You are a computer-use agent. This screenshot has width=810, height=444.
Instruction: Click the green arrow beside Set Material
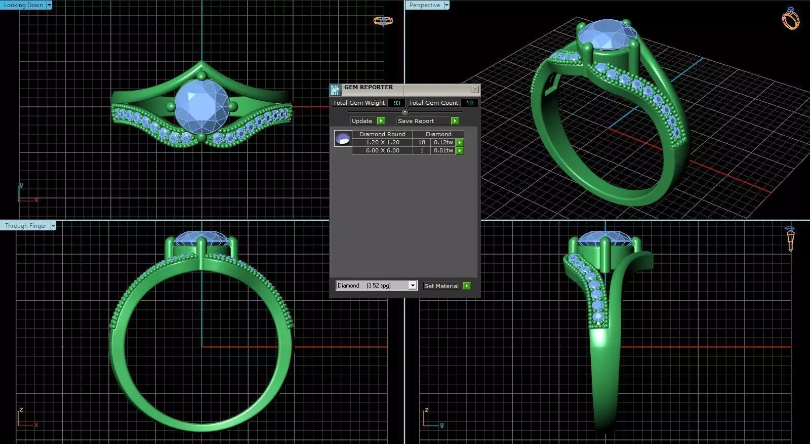point(467,286)
